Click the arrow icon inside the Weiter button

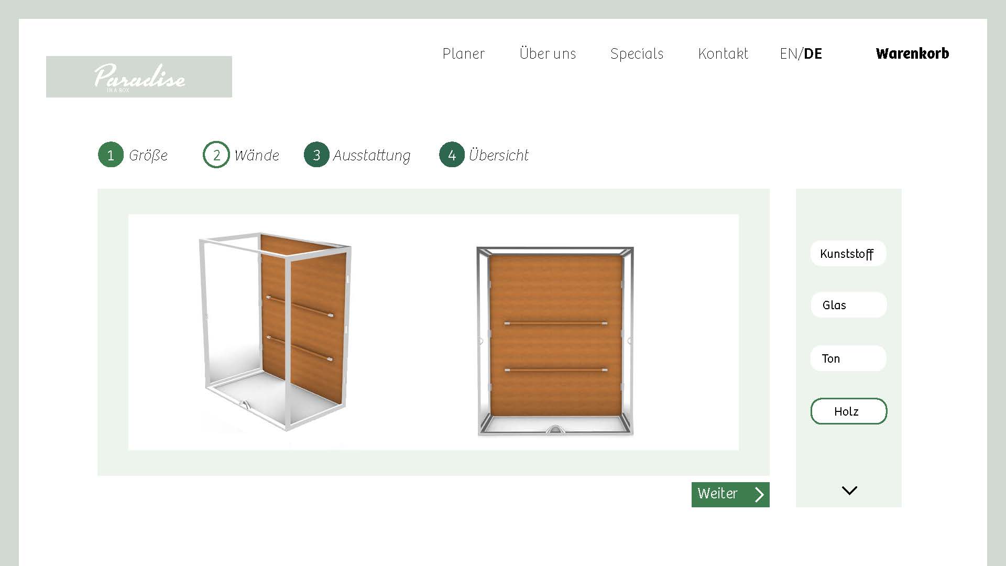[759, 494]
